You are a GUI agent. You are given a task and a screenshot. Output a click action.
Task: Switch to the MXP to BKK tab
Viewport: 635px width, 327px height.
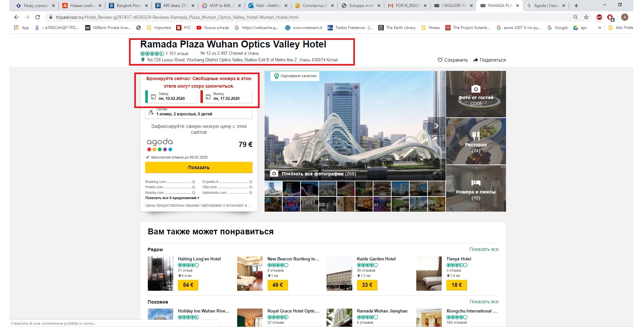(x=221, y=6)
